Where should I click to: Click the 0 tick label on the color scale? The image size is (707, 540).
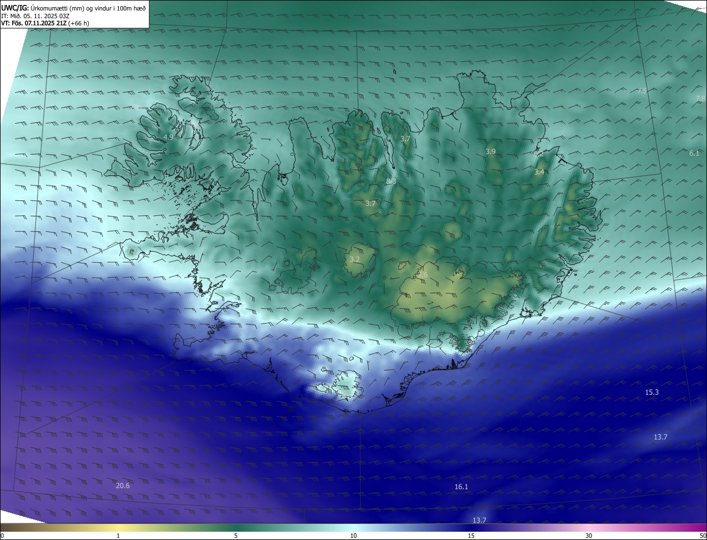pos(2,536)
